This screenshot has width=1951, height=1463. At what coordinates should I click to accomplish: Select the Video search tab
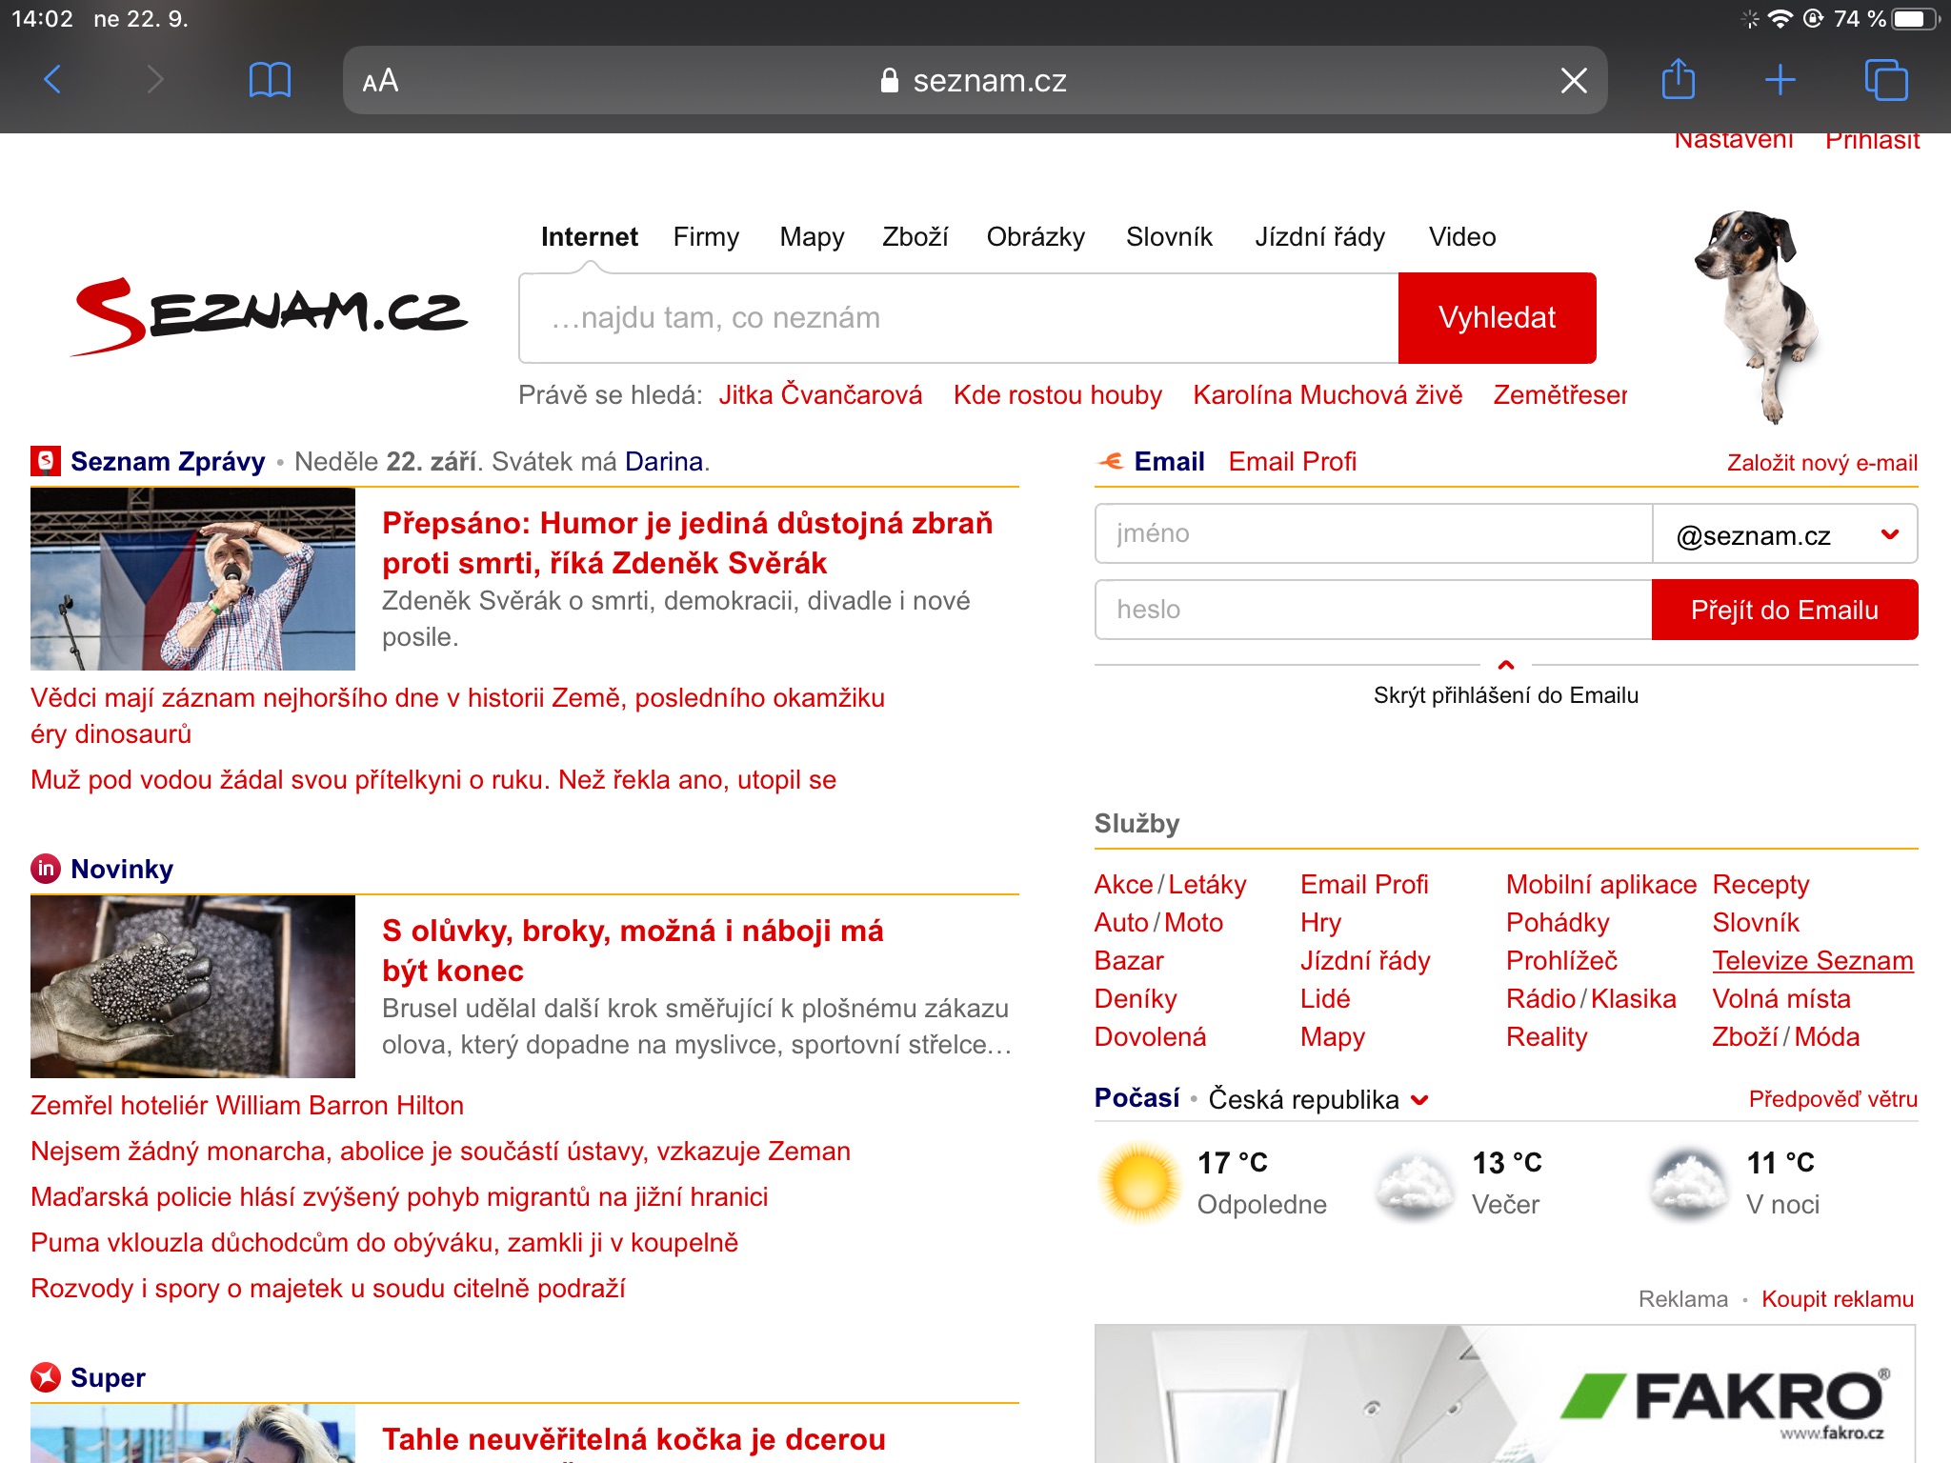pyautogui.click(x=1462, y=237)
